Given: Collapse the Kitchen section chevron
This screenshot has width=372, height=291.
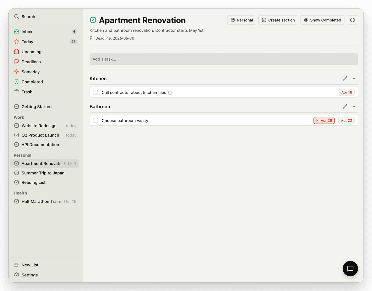Looking at the screenshot, I should (x=354, y=78).
